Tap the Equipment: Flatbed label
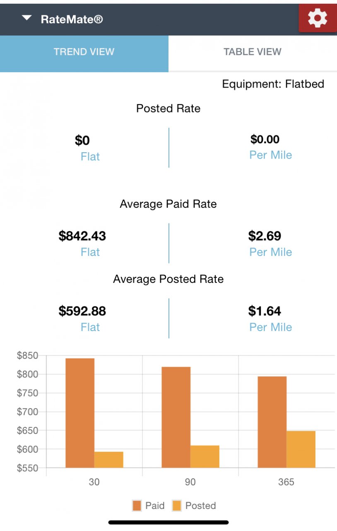Screen dimensions: 337x531 (273, 84)
